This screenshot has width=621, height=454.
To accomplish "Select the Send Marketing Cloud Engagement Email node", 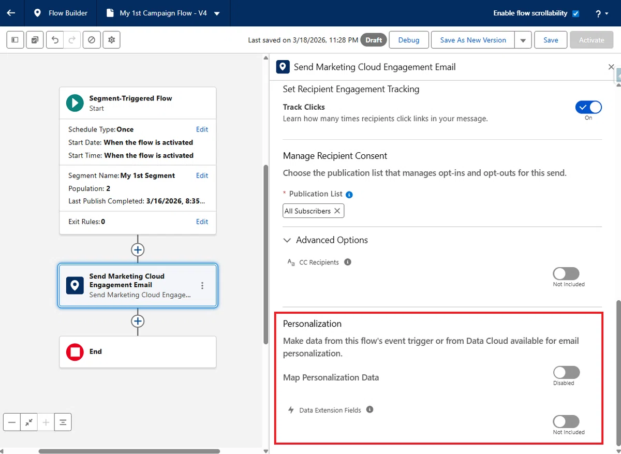I will pyautogui.click(x=138, y=285).
